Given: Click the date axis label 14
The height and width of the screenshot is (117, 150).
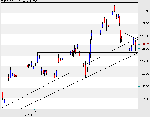Looking at the screenshot, I should pyautogui.click(x=111, y=112).
